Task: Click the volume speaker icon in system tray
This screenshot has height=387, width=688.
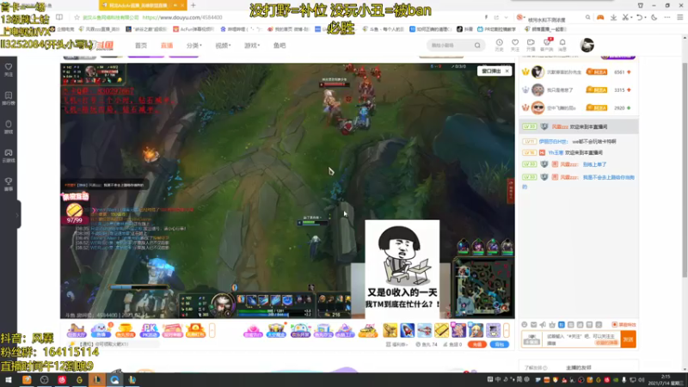Action: coord(642,380)
